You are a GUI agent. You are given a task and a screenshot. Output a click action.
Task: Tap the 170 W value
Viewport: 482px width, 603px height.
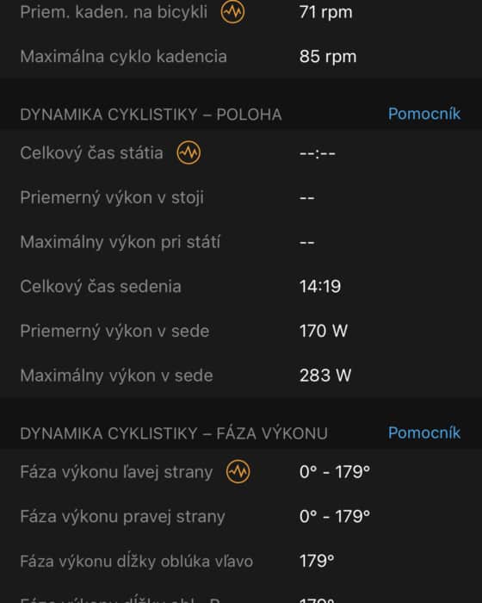pyautogui.click(x=324, y=331)
